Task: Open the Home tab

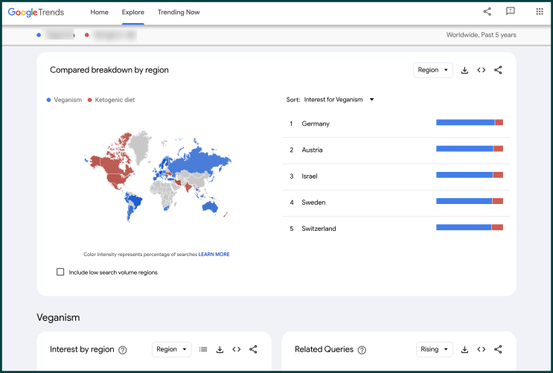Action: pos(99,12)
